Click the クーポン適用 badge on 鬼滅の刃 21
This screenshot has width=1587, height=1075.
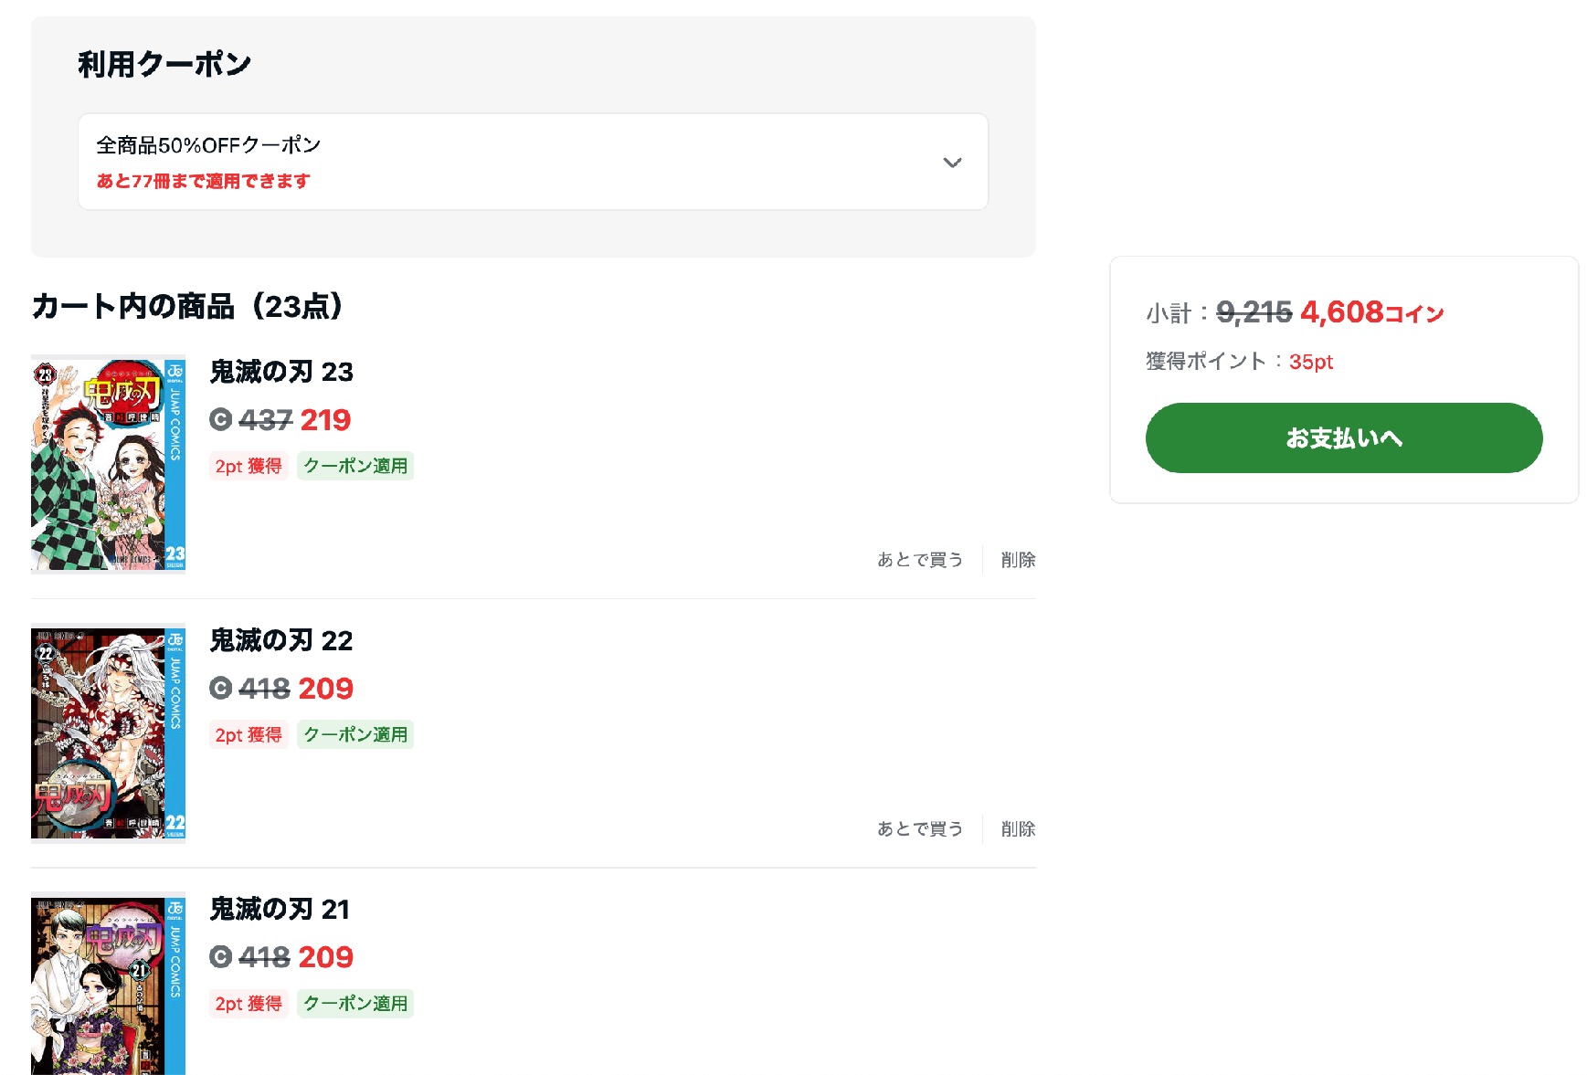click(355, 1003)
